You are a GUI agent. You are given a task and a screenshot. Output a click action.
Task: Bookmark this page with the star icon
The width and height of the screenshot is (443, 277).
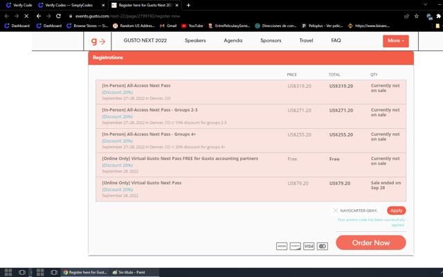tap(417, 16)
